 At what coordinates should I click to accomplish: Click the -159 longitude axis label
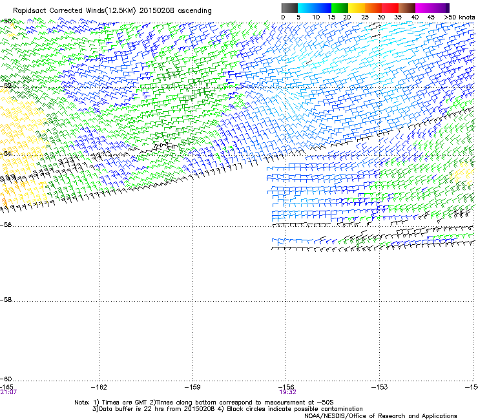[x=192, y=387]
